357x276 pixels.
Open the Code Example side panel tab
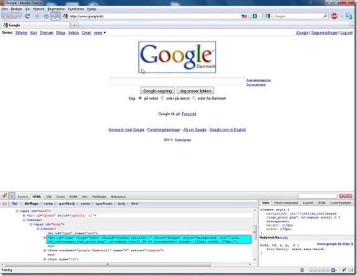coord(340,203)
